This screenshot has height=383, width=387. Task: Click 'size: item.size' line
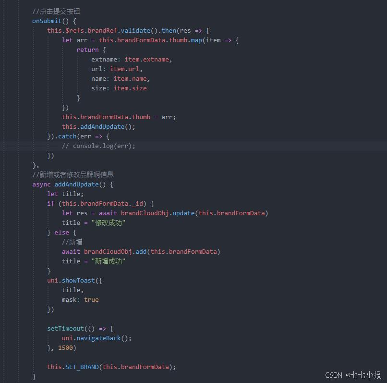(119, 88)
